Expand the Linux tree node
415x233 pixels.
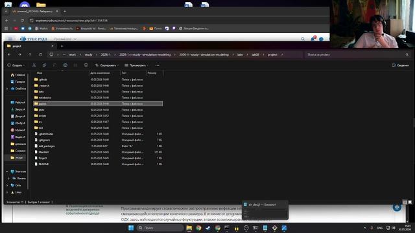click(x=7, y=192)
